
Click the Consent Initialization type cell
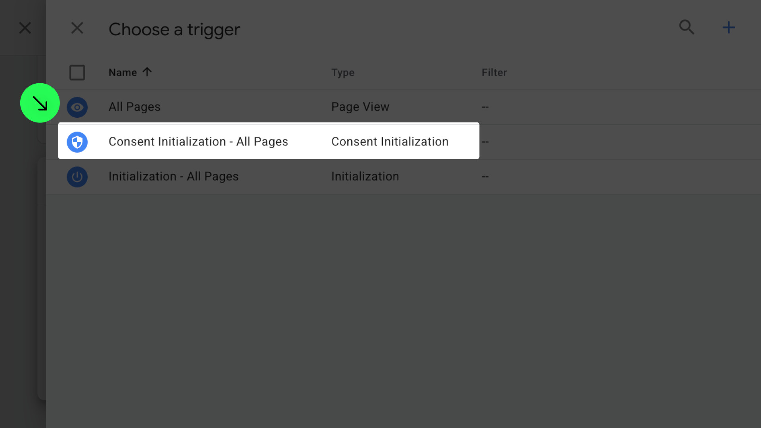pos(390,141)
